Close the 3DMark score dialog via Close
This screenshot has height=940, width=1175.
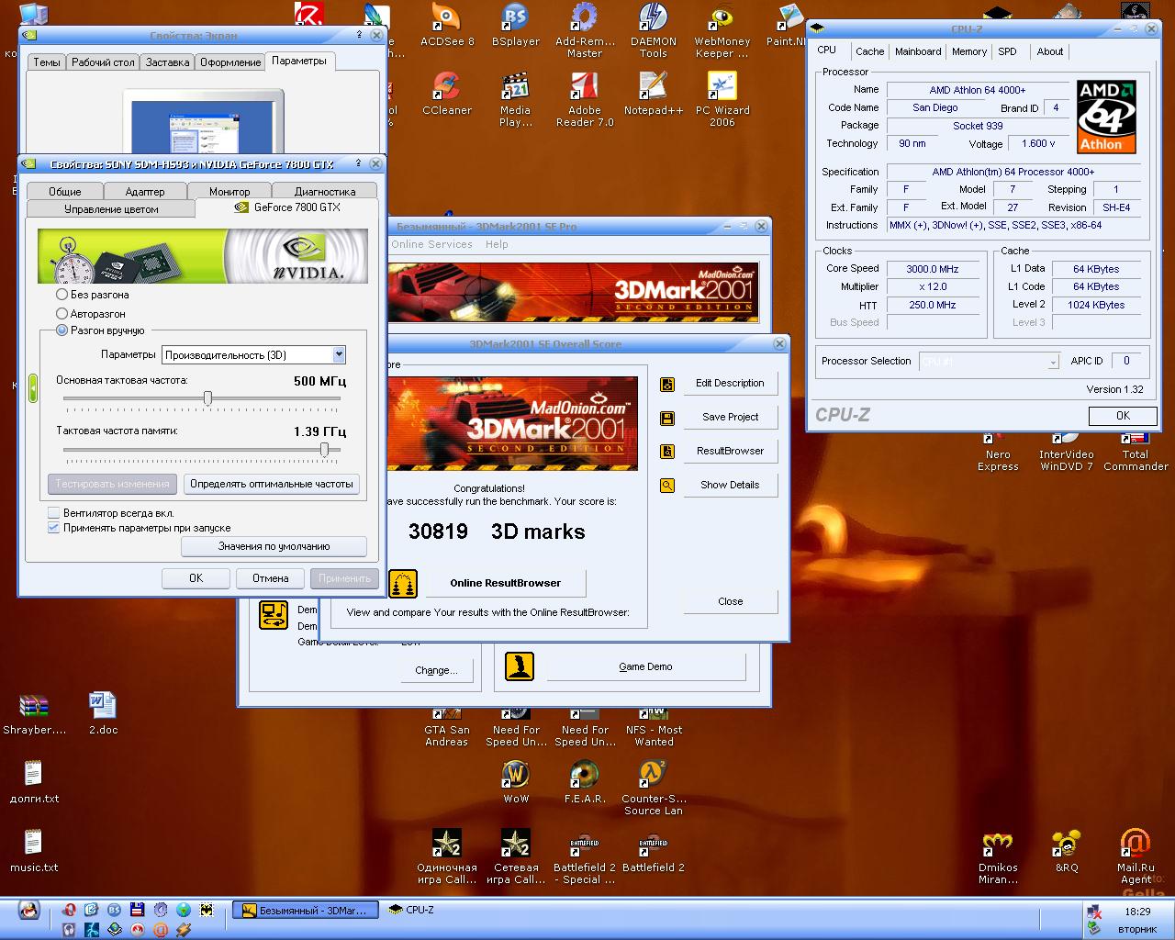click(x=730, y=601)
